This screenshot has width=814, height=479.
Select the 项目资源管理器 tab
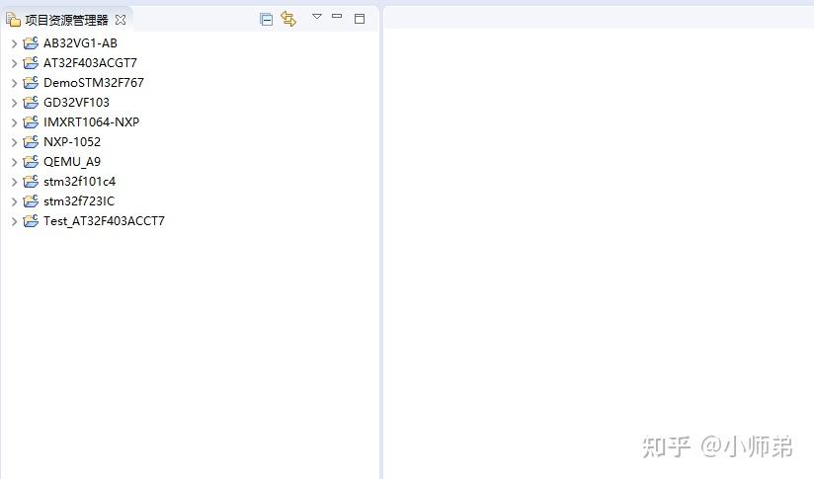tap(66, 20)
